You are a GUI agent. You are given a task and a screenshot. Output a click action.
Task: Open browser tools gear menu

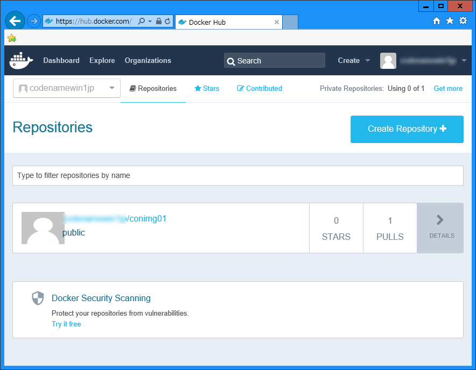(x=463, y=20)
